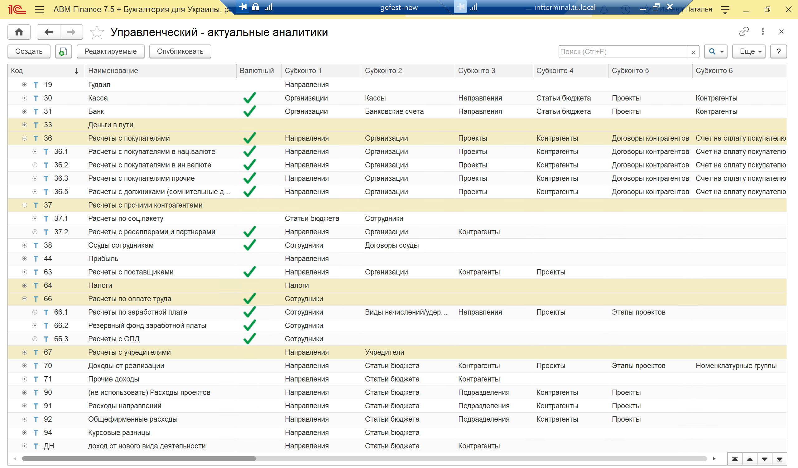Expand account 33 Деньги в пути

tap(25, 125)
